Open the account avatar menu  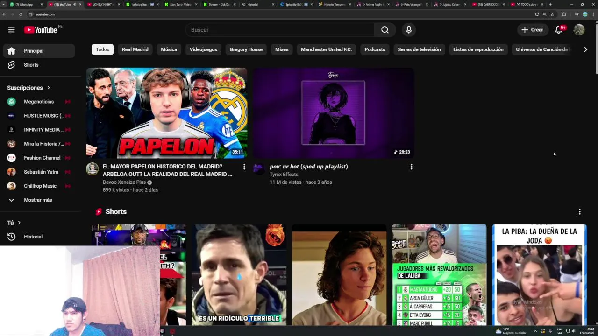click(579, 30)
